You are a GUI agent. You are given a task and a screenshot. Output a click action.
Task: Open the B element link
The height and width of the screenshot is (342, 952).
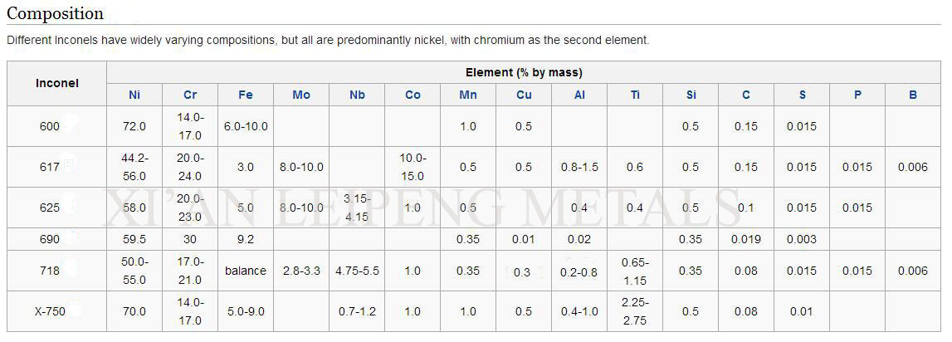tap(912, 95)
